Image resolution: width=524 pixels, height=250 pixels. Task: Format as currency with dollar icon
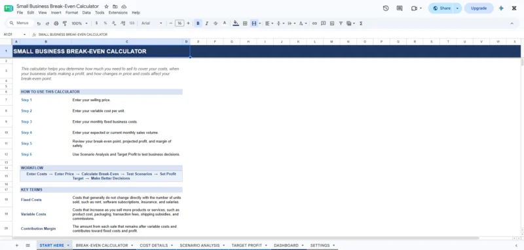click(x=96, y=23)
